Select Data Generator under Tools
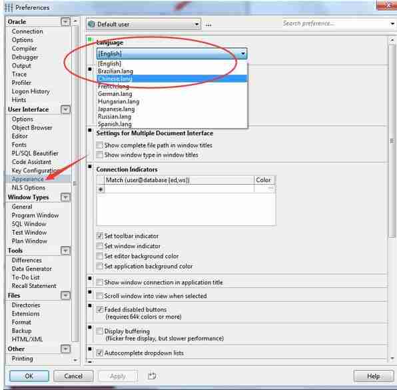This screenshot has width=397, height=390. [32, 269]
